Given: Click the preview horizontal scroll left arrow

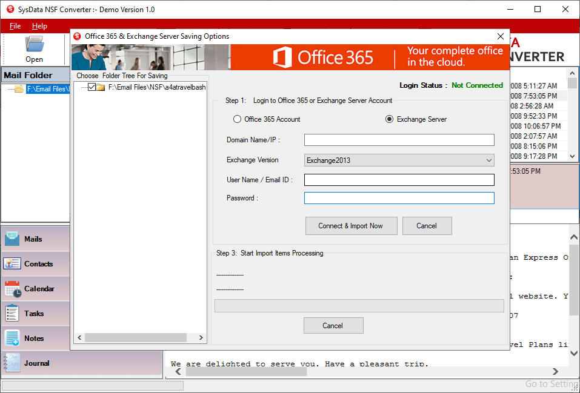Looking at the screenshot, I should pos(178,371).
